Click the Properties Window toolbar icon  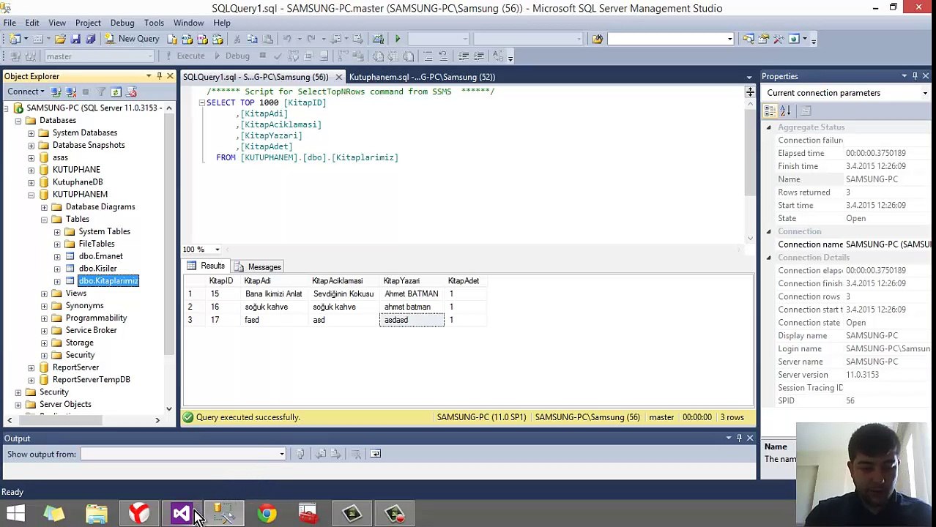coord(763,39)
